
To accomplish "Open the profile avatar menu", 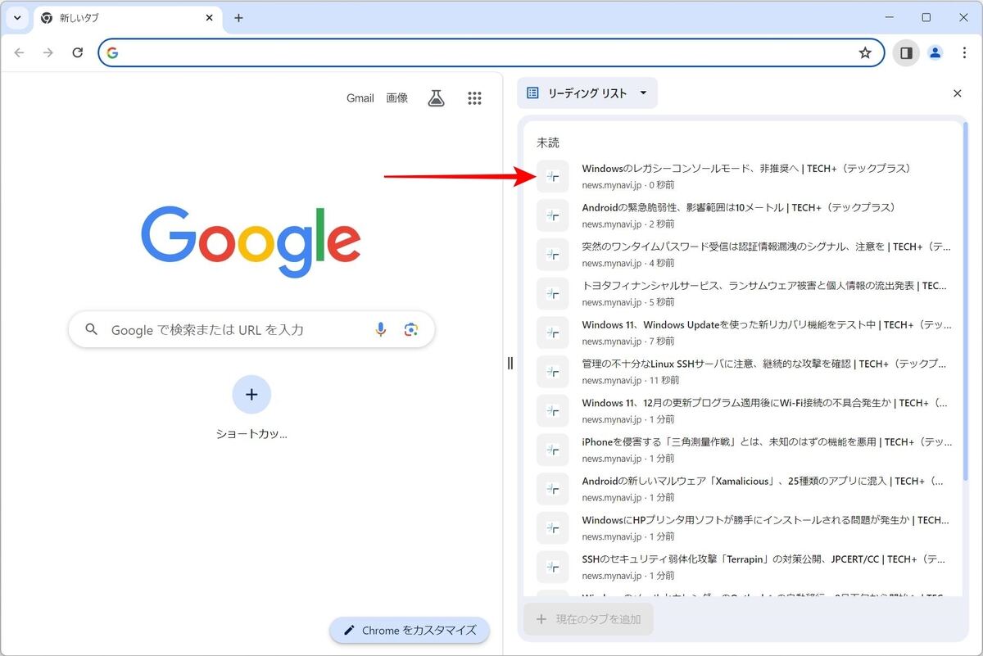I will click(x=935, y=52).
